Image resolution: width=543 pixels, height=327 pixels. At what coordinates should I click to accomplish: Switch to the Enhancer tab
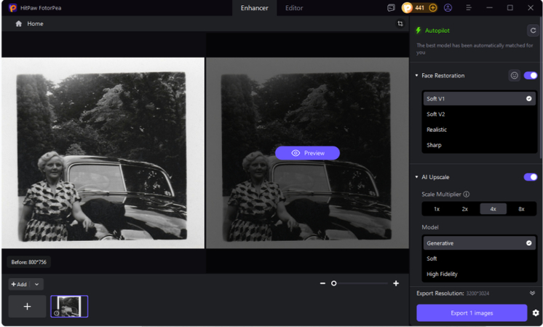click(255, 7)
